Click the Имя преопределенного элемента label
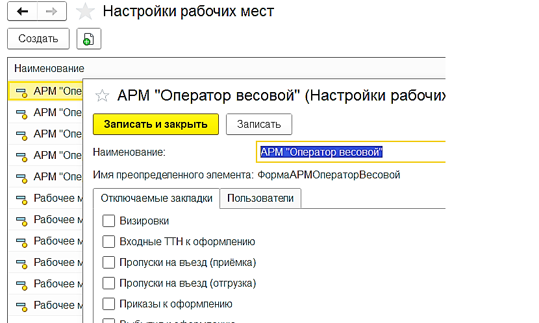Viewport: 539px width, 323px height. pos(173,174)
